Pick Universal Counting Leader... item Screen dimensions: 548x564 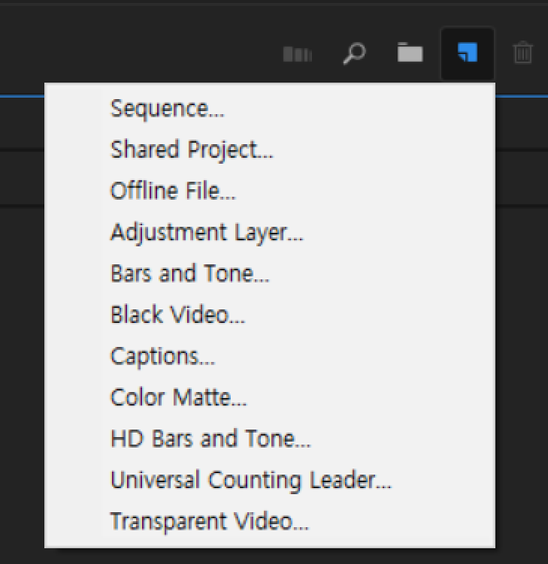click(270, 481)
